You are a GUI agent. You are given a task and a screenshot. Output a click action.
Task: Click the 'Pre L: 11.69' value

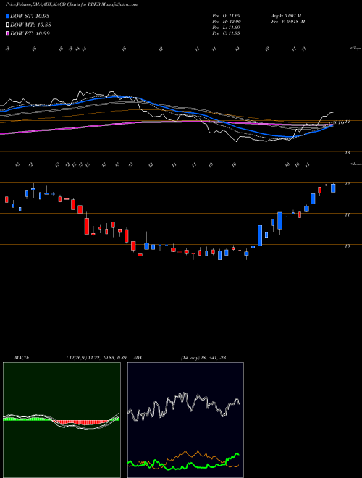[x=227, y=28]
